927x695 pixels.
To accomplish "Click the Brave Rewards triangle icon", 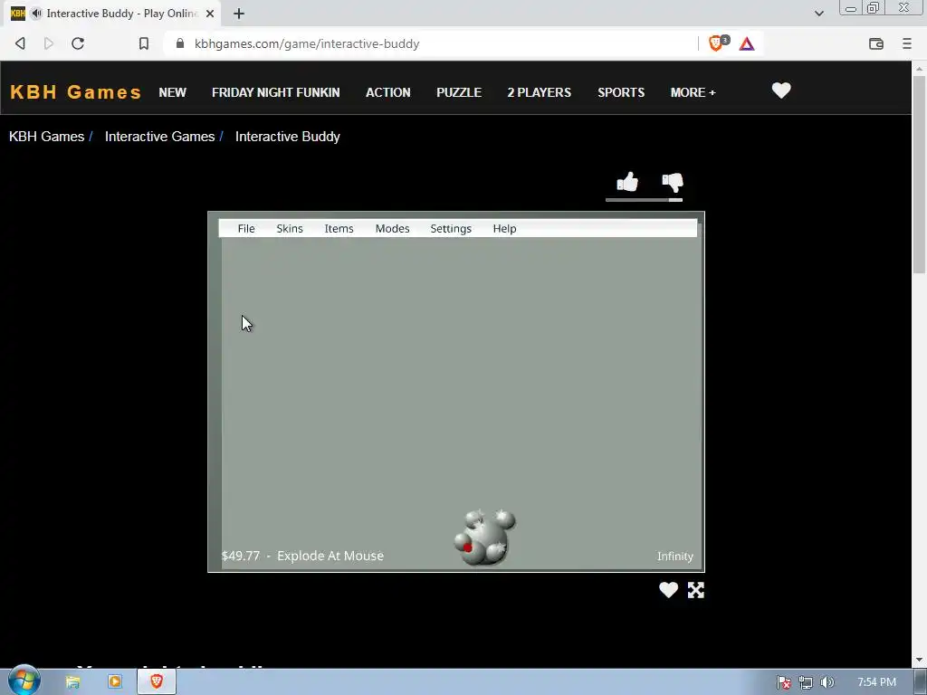I will (747, 43).
